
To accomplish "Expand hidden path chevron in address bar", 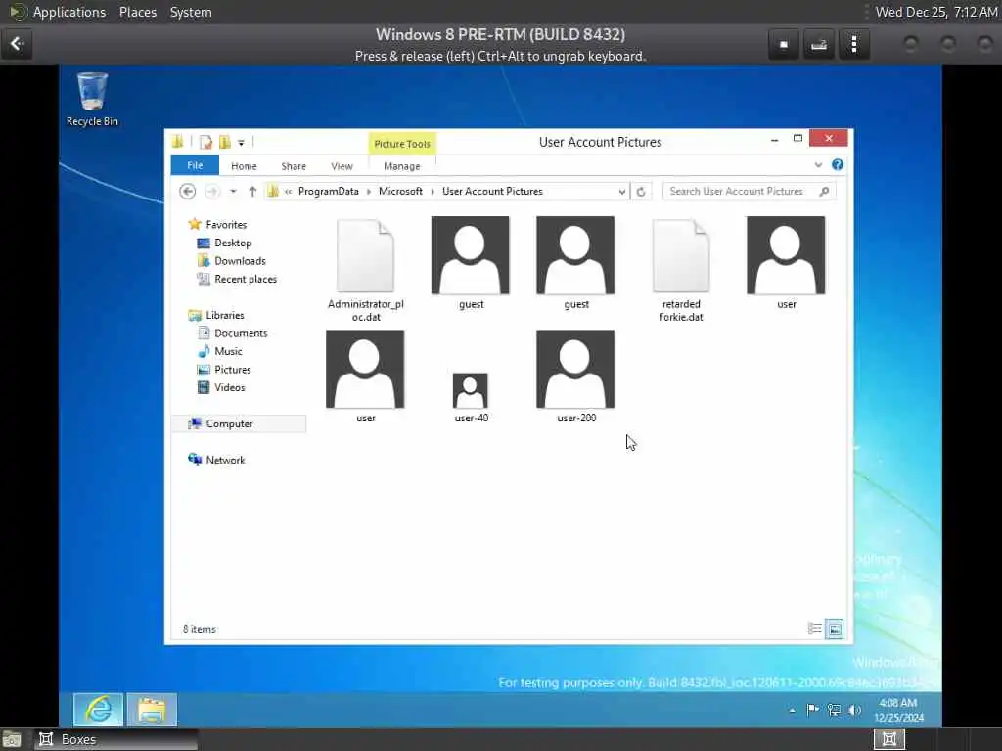I will [289, 191].
